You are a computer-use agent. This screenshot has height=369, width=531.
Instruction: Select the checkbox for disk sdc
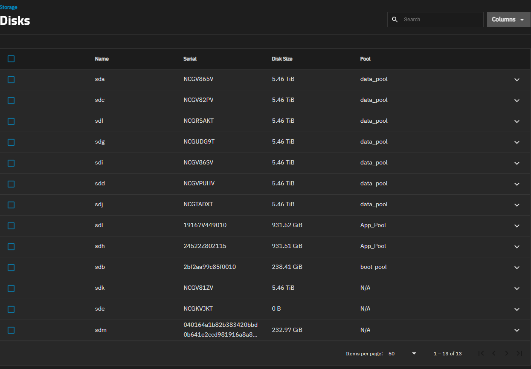[11, 101]
